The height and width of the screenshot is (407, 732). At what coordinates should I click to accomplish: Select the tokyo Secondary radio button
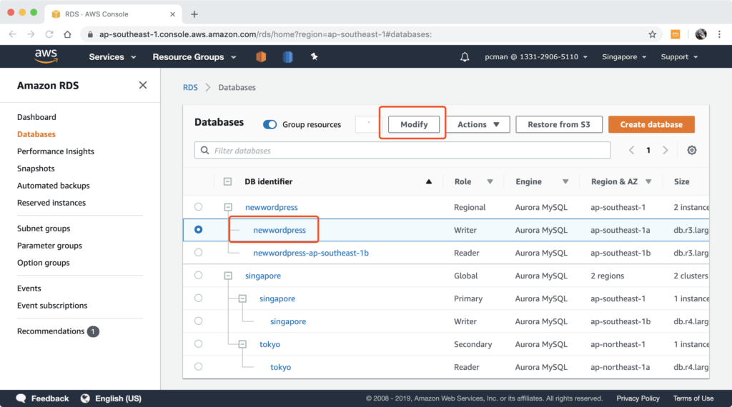click(199, 343)
